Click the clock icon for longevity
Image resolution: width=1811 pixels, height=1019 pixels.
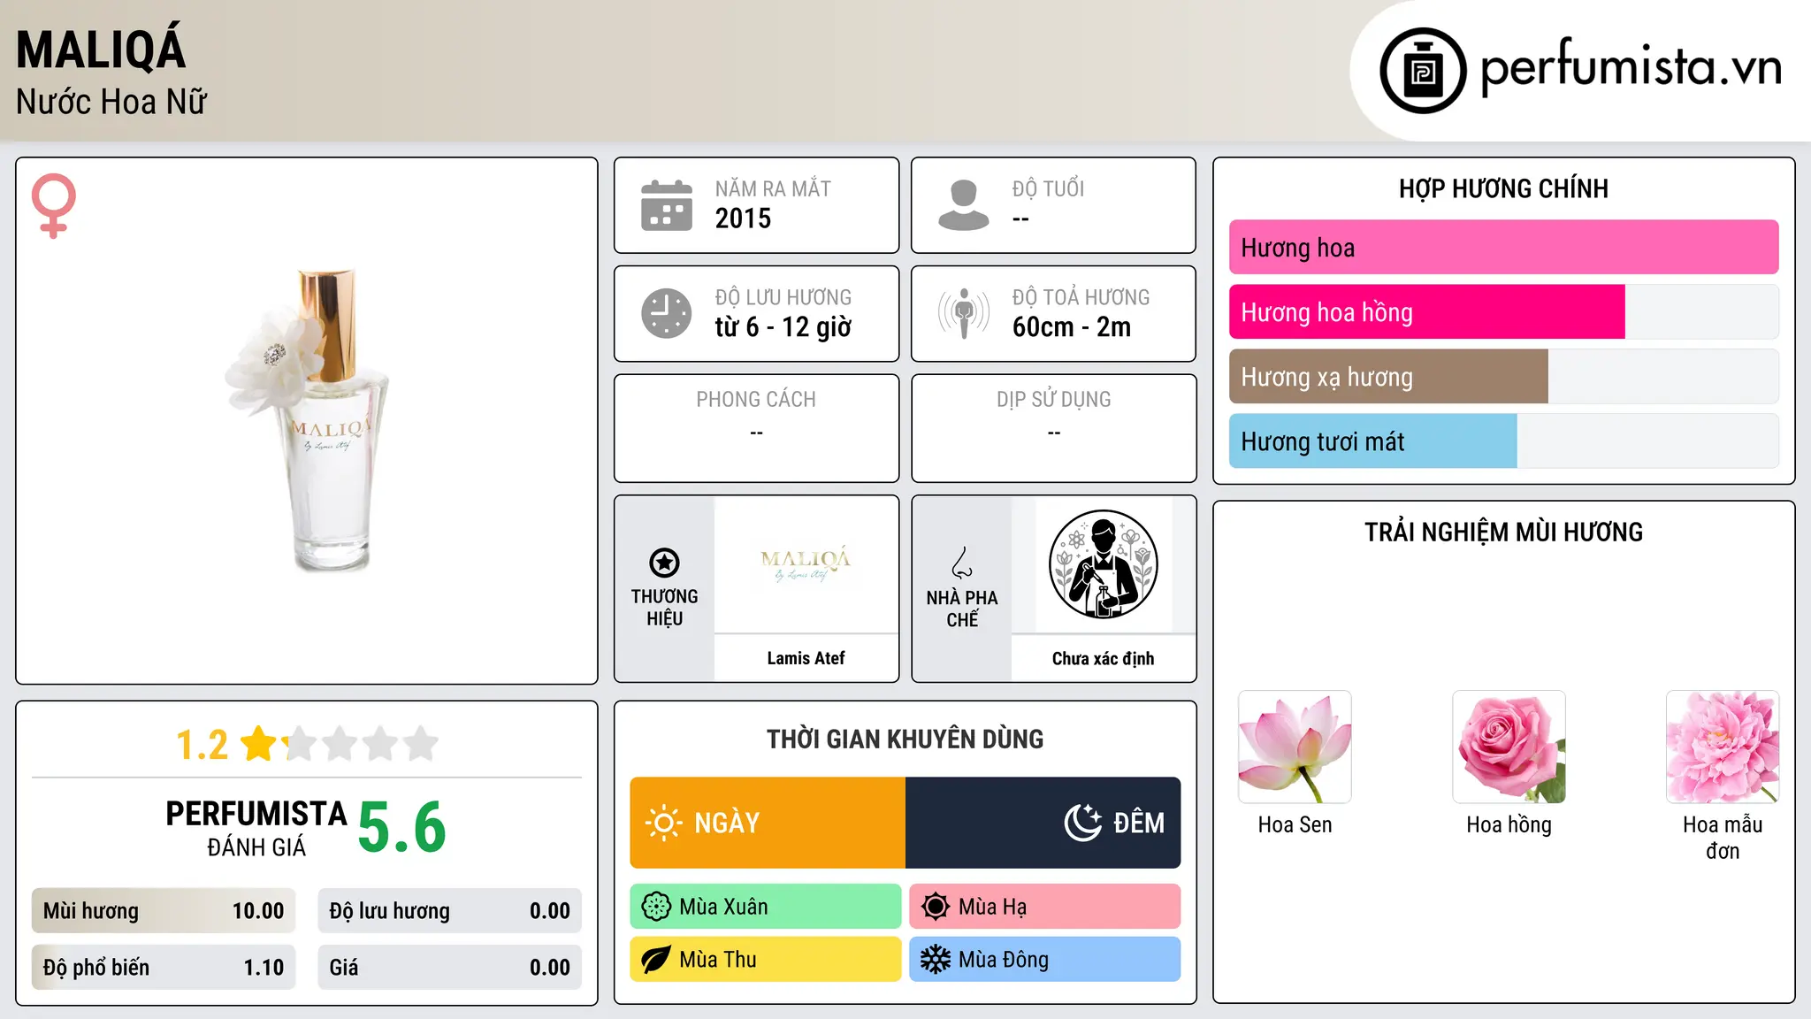tap(667, 313)
